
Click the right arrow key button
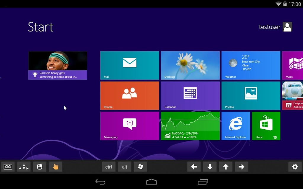point(241,167)
